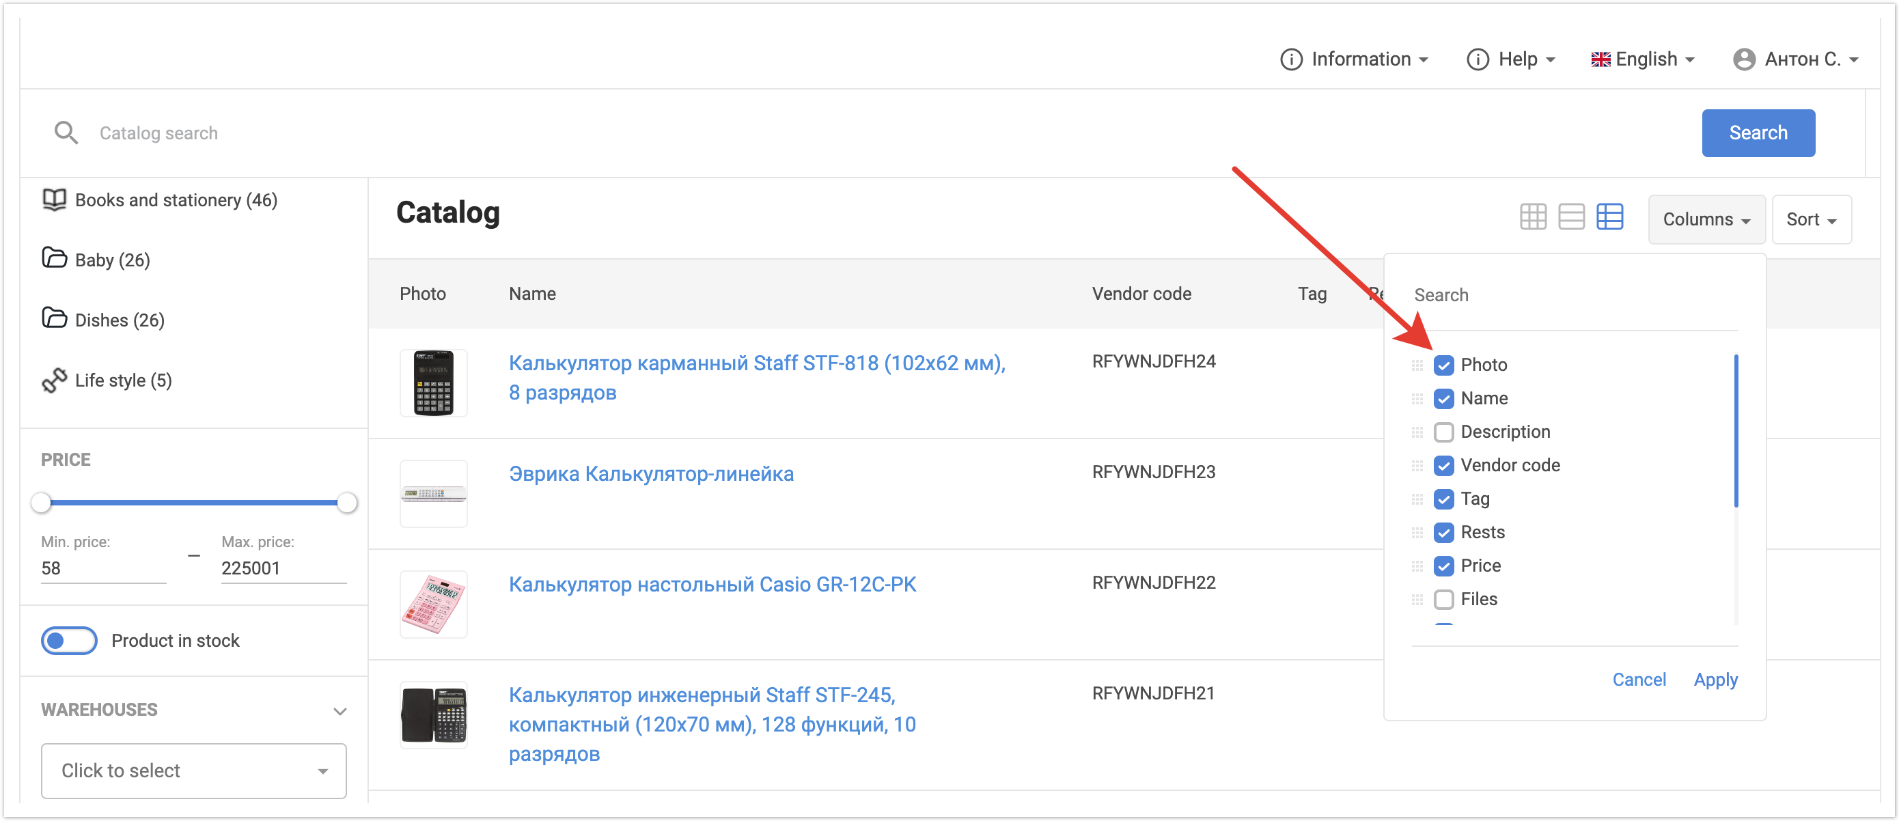This screenshot has height=821, width=1899.
Task: Select the table view icon
Action: coord(1609,217)
